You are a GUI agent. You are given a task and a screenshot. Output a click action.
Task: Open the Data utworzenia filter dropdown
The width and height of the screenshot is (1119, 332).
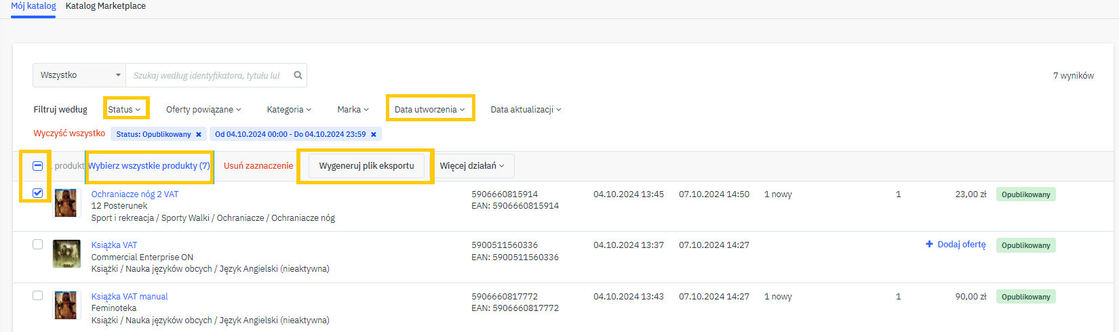tap(429, 109)
